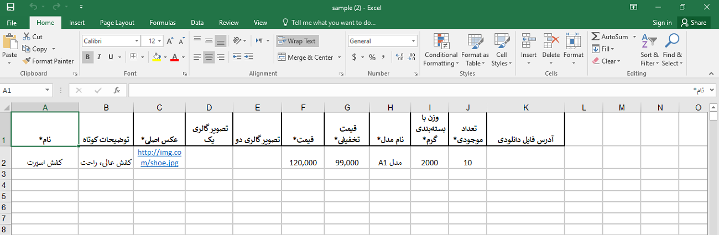
Task: Decrease font size with the smaller A icon
Action: [181, 41]
